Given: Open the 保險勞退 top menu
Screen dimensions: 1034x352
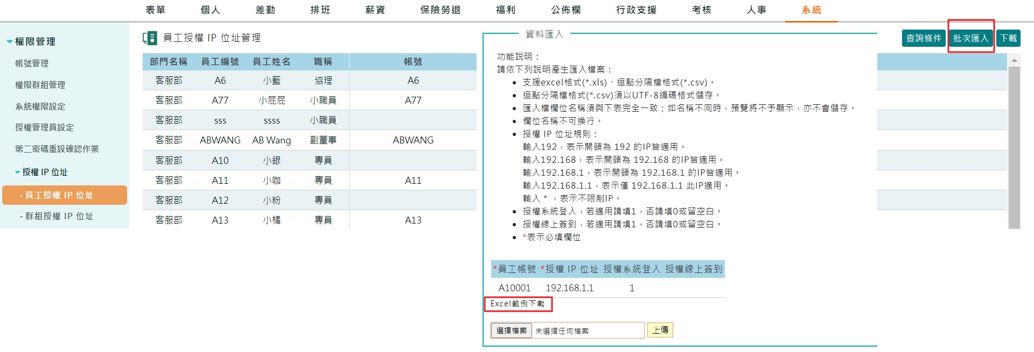Looking at the screenshot, I should point(441,10).
